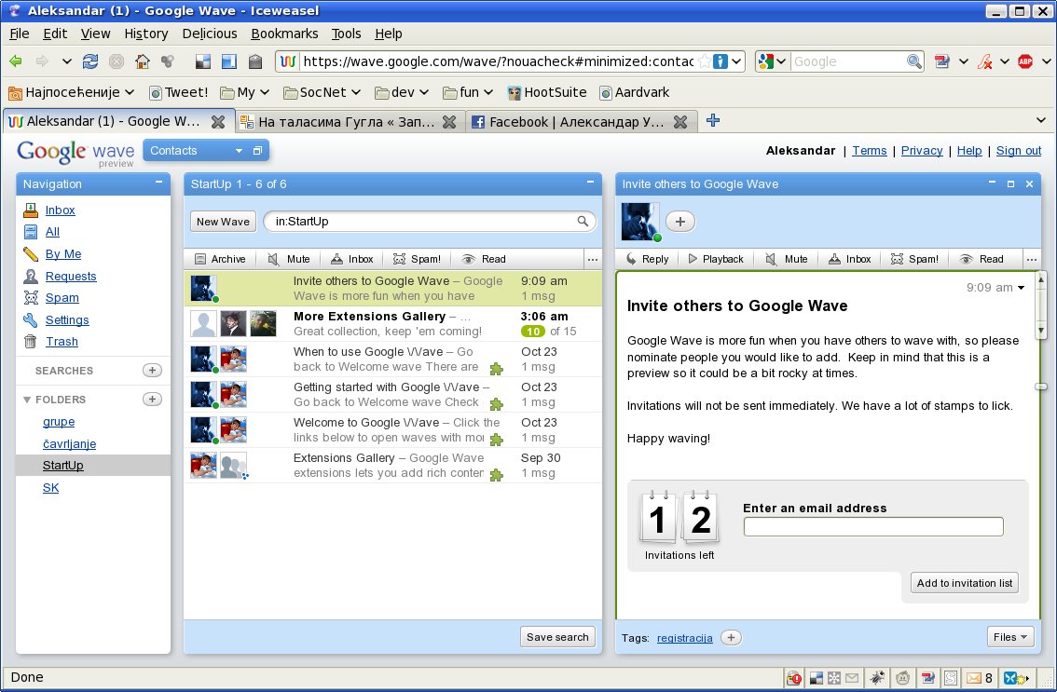
Task: Click the Requests navigation link
Action: tap(71, 277)
